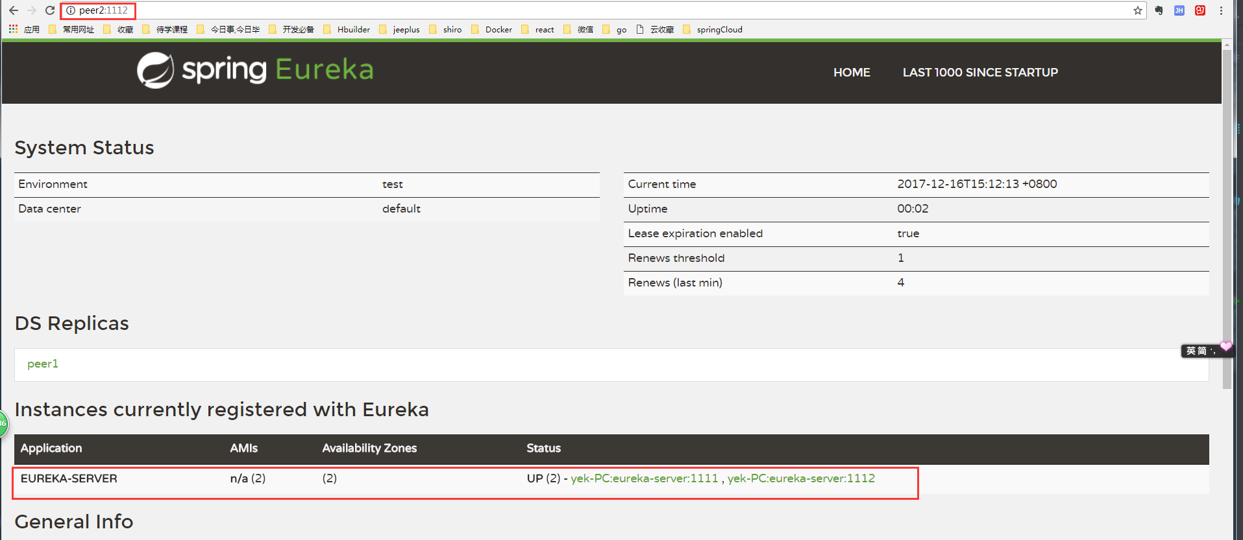Open the jeeplus bookmark folder
Image resolution: width=1243 pixels, height=540 pixels.
tap(399, 29)
